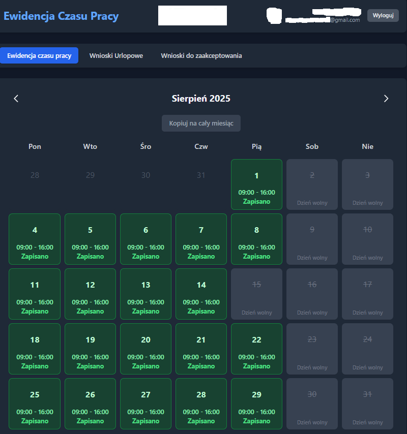The height and width of the screenshot is (434, 407).
Task: Click previous-month day 28 in first row
Action: click(x=35, y=175)
